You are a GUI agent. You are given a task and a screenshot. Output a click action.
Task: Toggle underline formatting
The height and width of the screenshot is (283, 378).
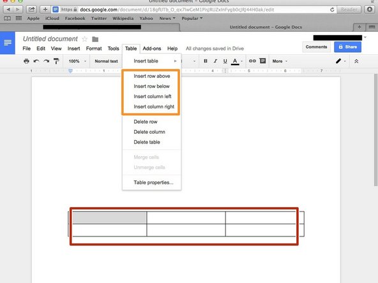click(x=225, y=61)
